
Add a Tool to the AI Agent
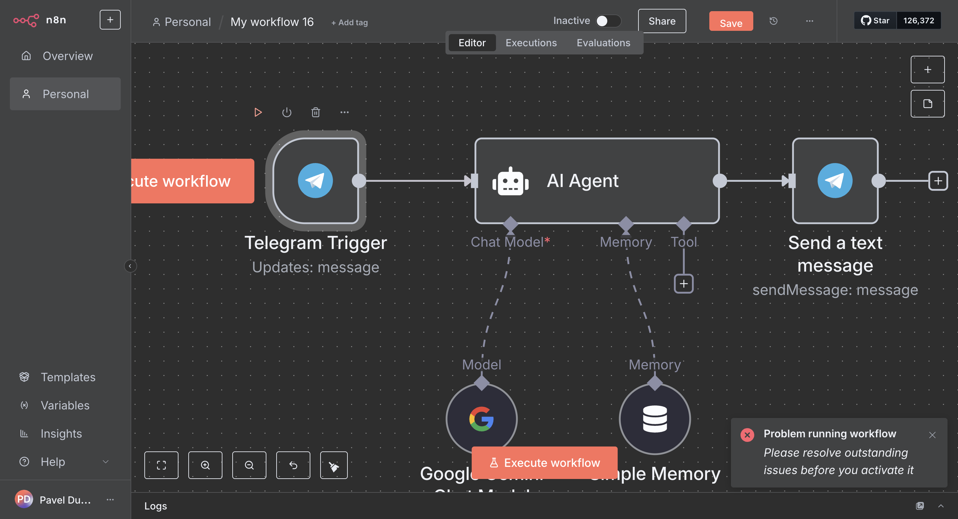[x=683, y=284]
